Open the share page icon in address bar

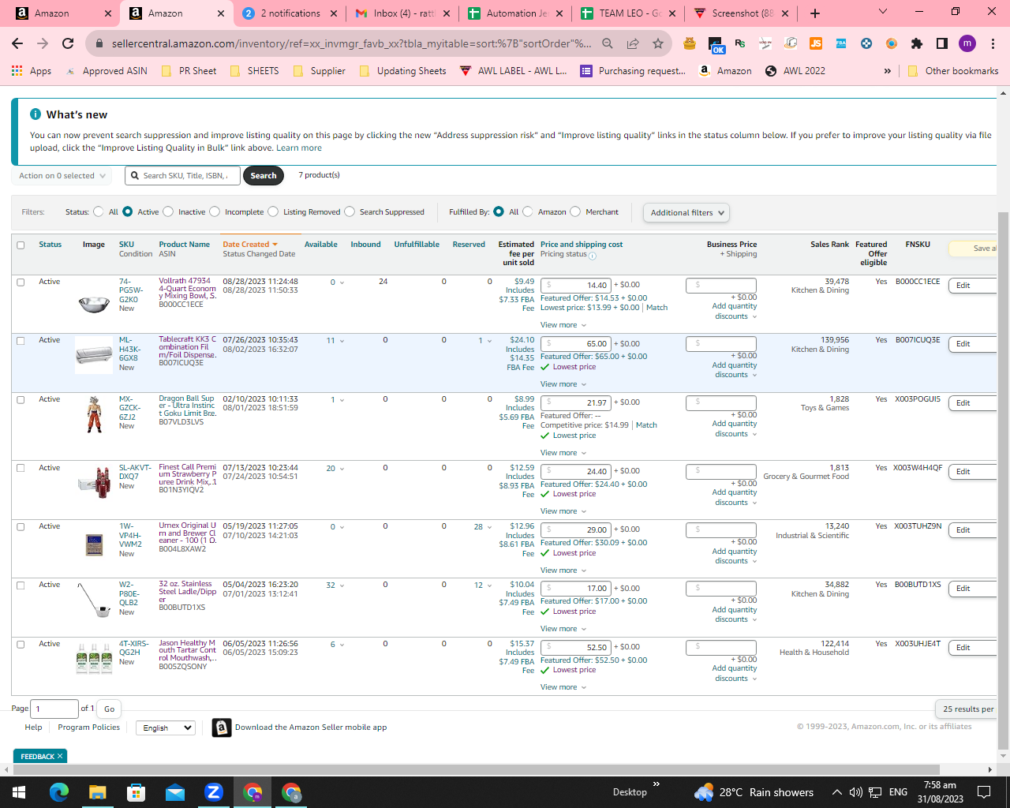click(633, 43)
